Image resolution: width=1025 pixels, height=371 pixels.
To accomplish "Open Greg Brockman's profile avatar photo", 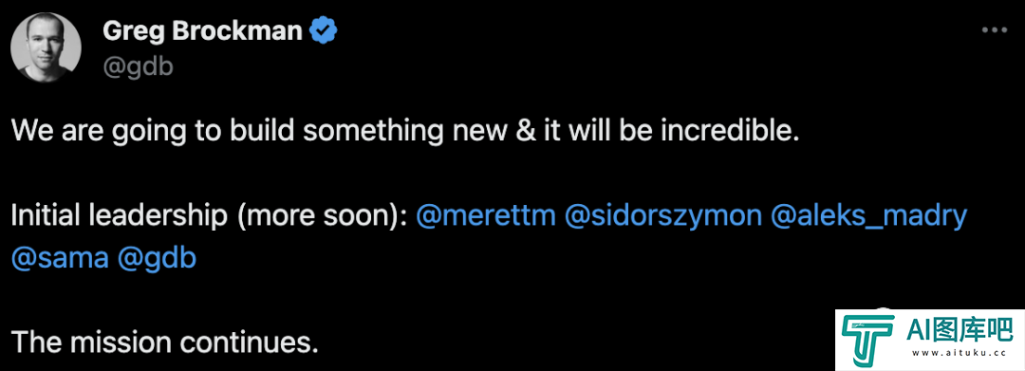I will 47,47.
